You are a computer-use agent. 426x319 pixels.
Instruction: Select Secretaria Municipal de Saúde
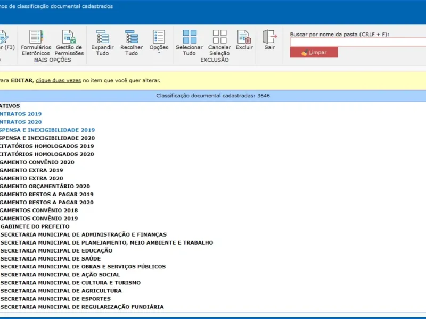coord(50,259)
